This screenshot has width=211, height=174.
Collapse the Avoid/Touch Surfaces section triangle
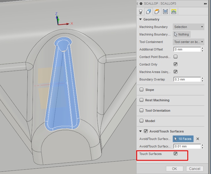(x=141, y=131)
